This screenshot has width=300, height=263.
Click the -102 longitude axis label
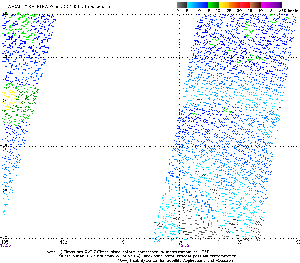[62, 242]
